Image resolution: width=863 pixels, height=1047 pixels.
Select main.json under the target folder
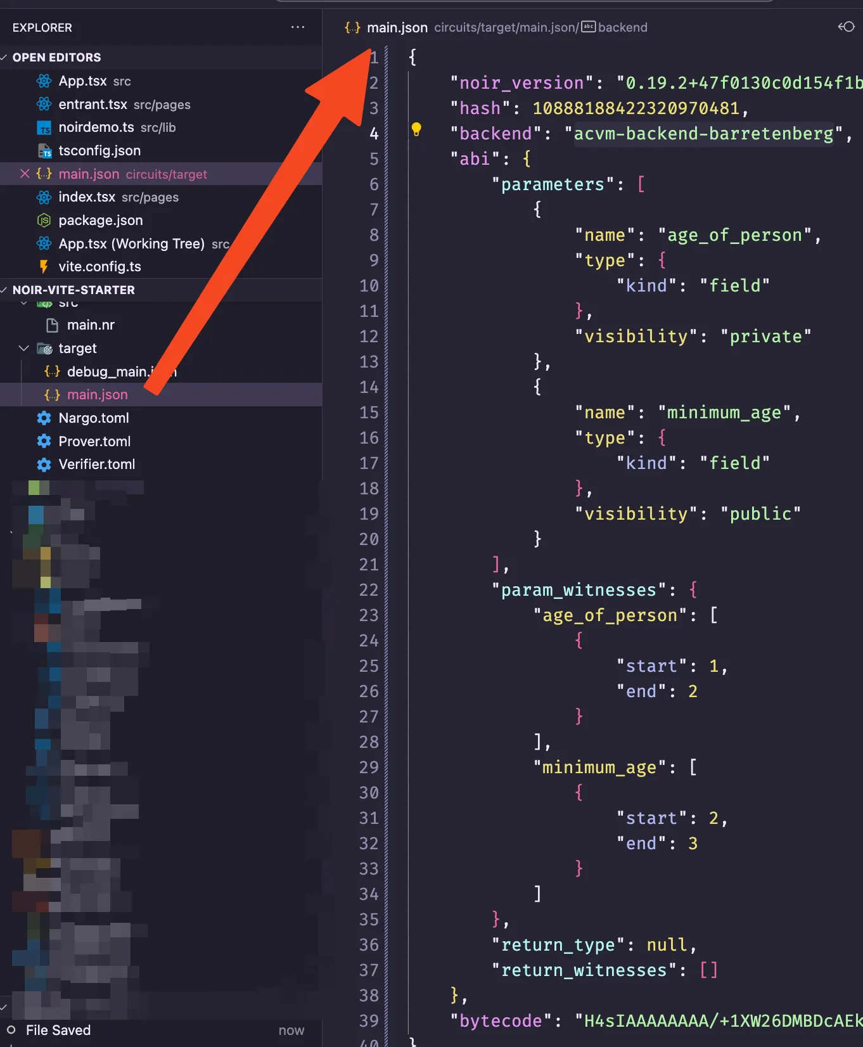pos(161,395)
